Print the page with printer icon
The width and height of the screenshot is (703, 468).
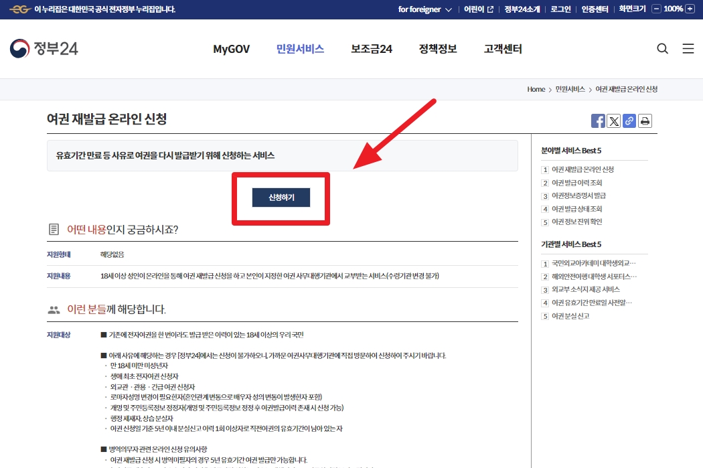click(645, 121)
